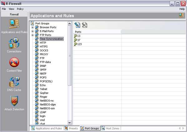
Task: Click the port 123 row icon
Action: point(75,44)
